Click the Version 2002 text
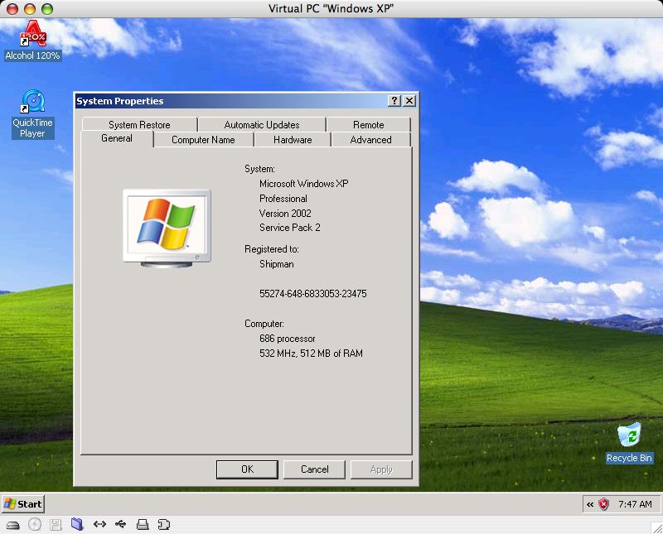The width and height of the screenshot is (663, 534). point(285,214)
